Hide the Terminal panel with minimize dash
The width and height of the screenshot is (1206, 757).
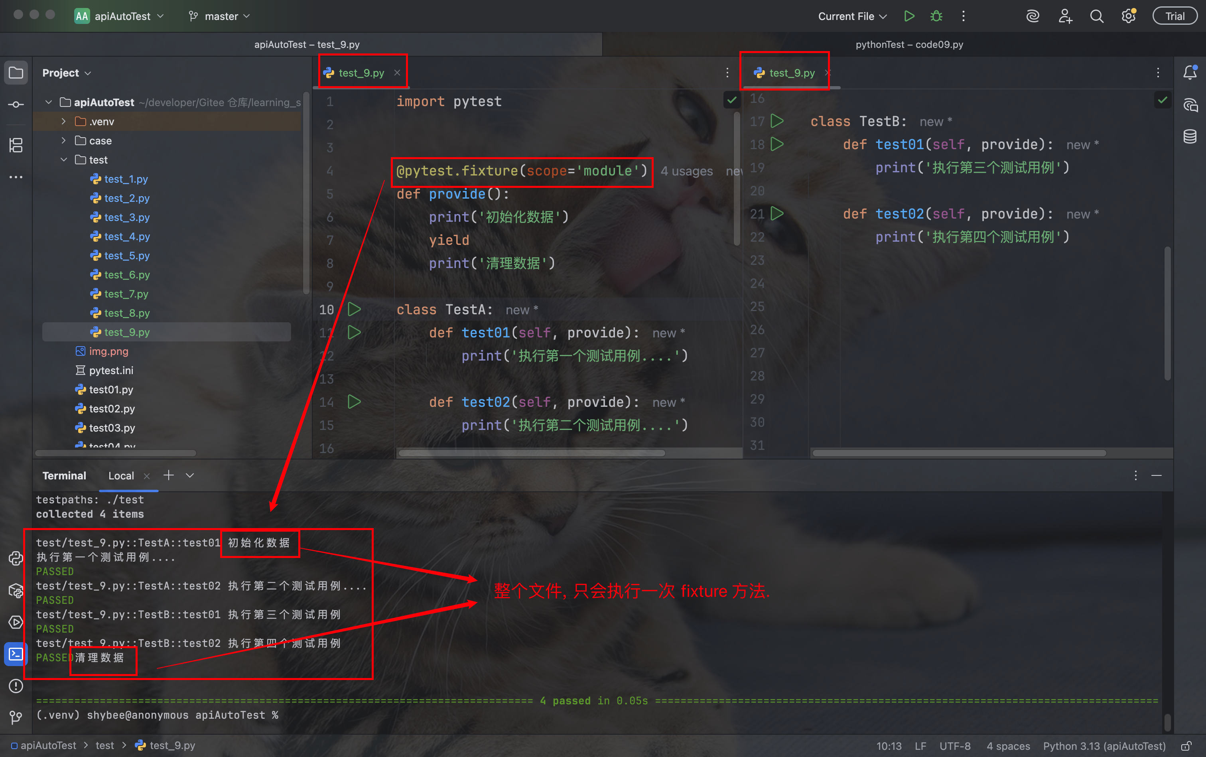(1157, 475)
